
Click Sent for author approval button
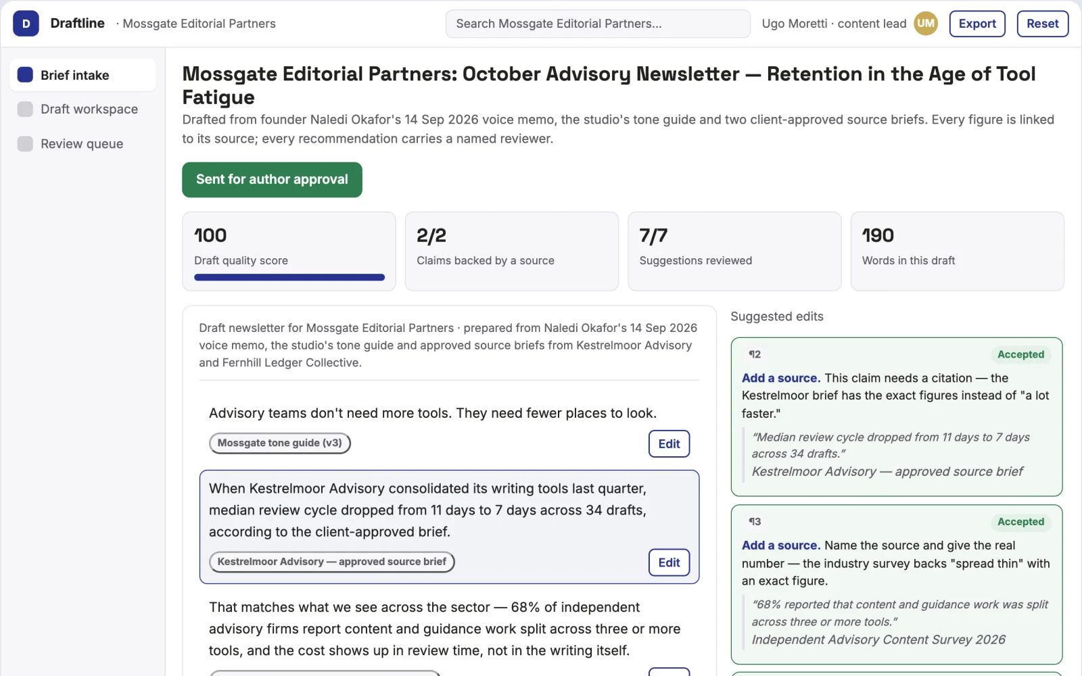tap(272, 180)
